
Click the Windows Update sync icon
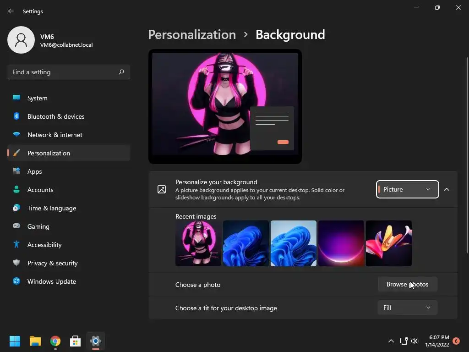[x=16, y=281]
